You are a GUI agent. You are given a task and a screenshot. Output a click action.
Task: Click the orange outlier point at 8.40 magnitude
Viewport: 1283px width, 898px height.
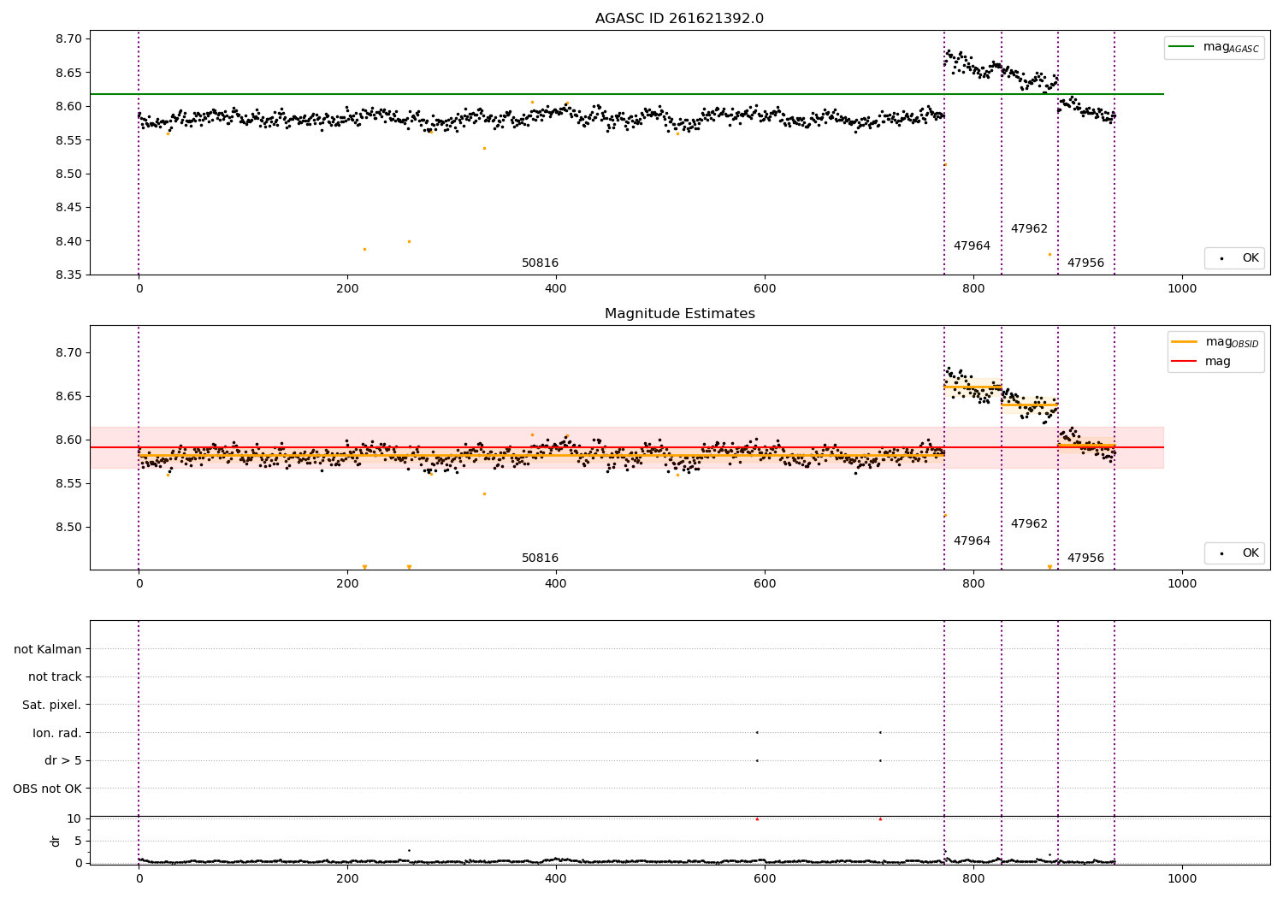[x=409, y=241]
